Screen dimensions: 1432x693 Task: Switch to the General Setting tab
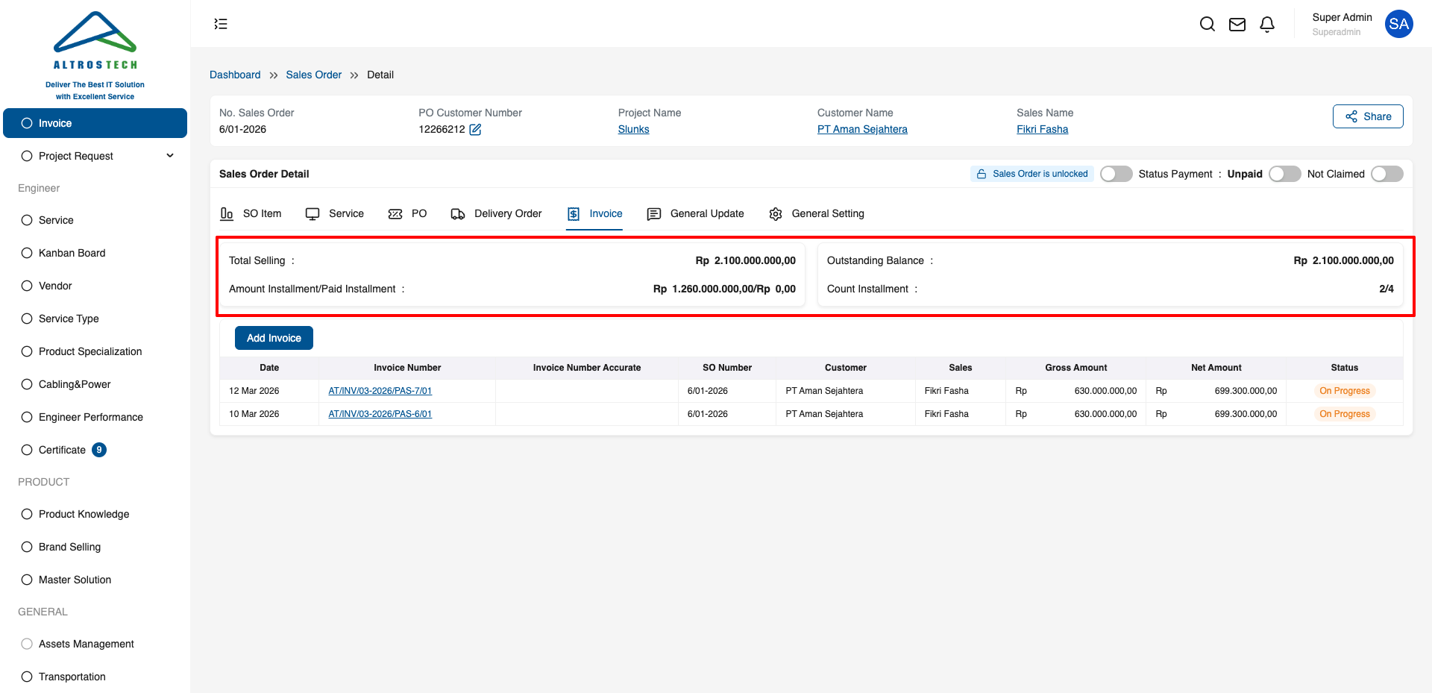tap(817, 214)
